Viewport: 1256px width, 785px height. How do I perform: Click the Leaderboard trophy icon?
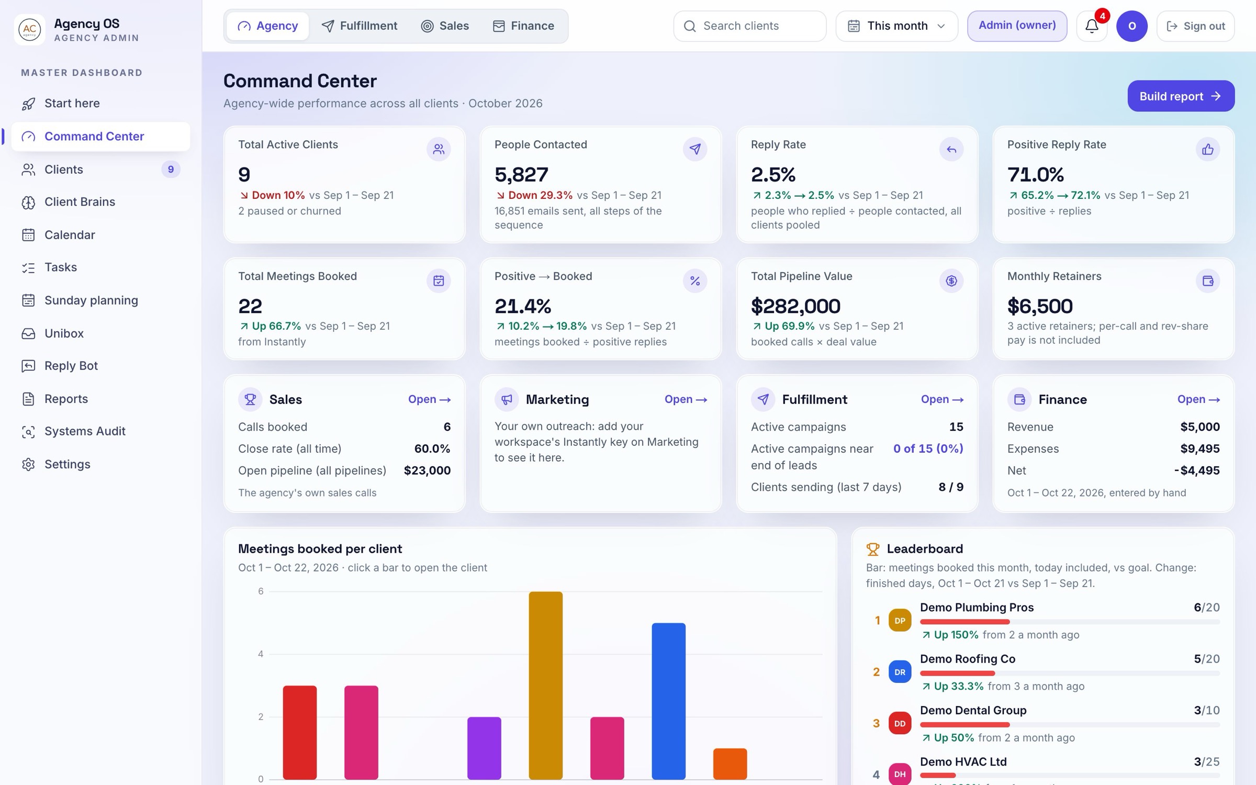point(872,549)
